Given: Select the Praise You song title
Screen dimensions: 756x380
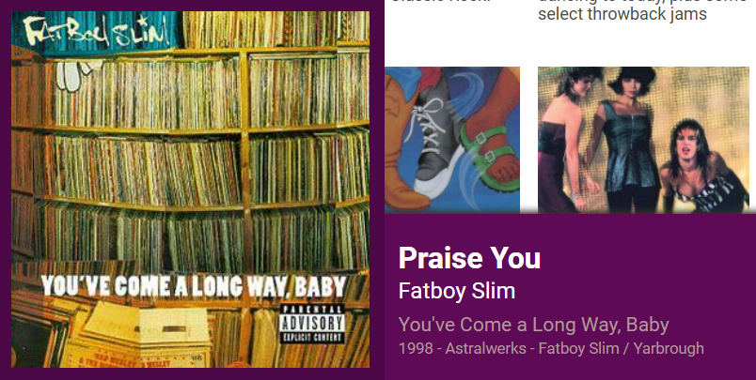Looking at the screenshot, I should click(x=469, y=258).
